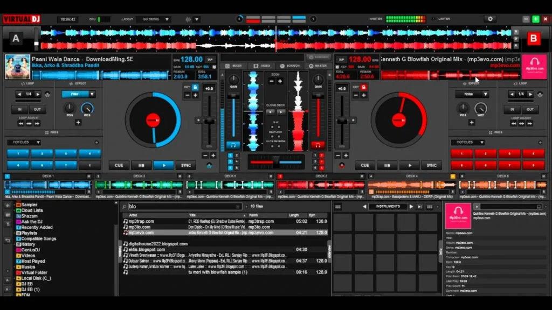Go to next sampler bank arrow

point(411,207)
